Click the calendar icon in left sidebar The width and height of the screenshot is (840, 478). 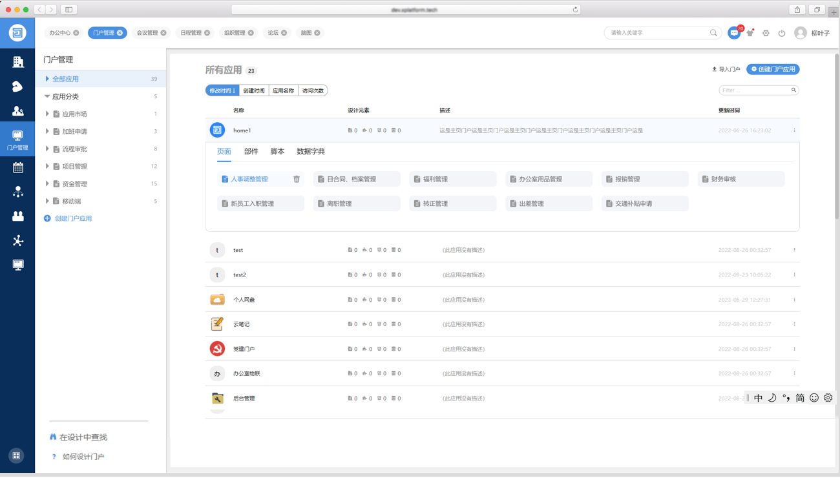pos(17,168)
